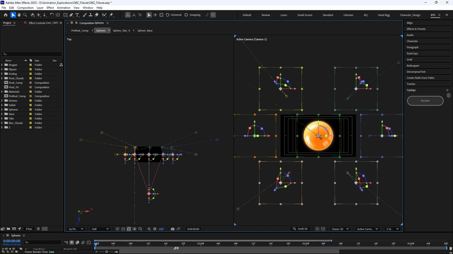
Task: Open the Classic 3D renderer dropdown
Action: click(x=340, y=229)
